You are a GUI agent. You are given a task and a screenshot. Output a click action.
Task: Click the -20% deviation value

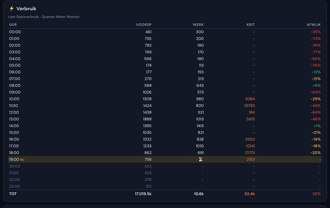316,153
